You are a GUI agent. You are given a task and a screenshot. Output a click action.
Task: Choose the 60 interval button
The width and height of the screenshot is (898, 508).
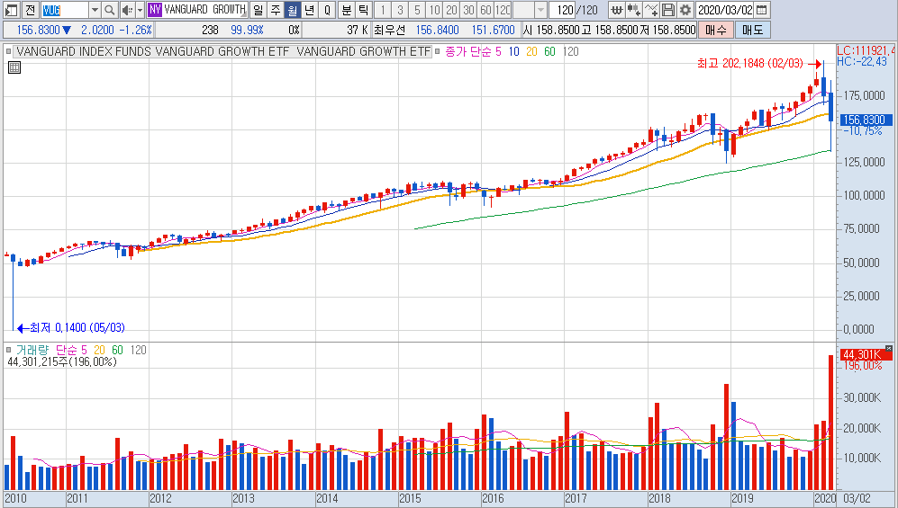pyautogui.click(x=486, y=10)
